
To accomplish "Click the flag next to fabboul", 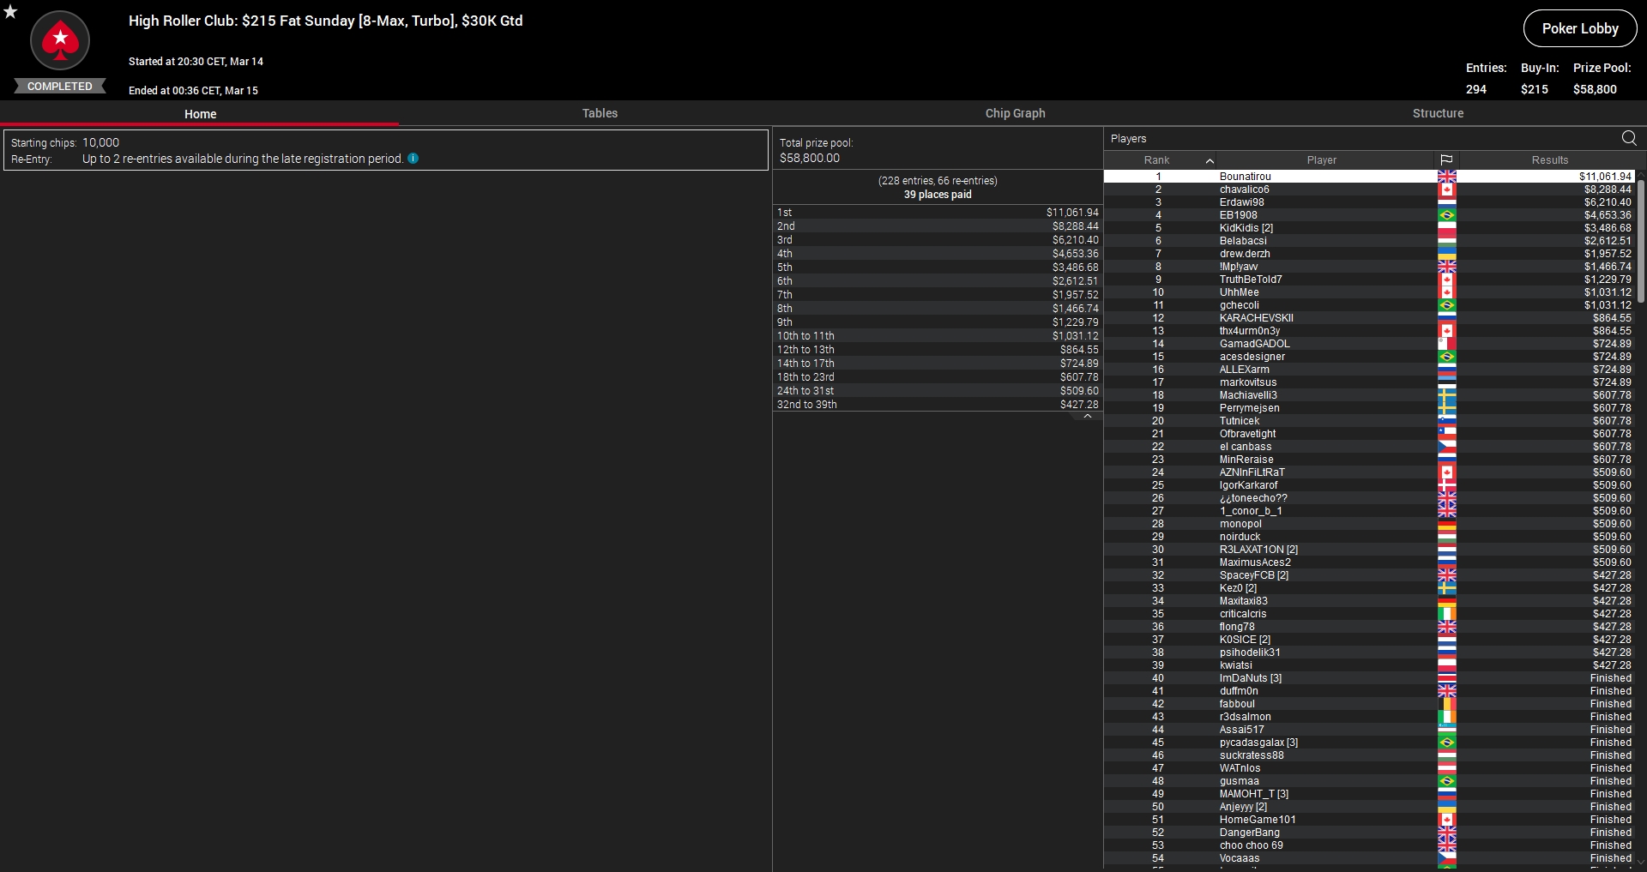I will coord(1447,704).
